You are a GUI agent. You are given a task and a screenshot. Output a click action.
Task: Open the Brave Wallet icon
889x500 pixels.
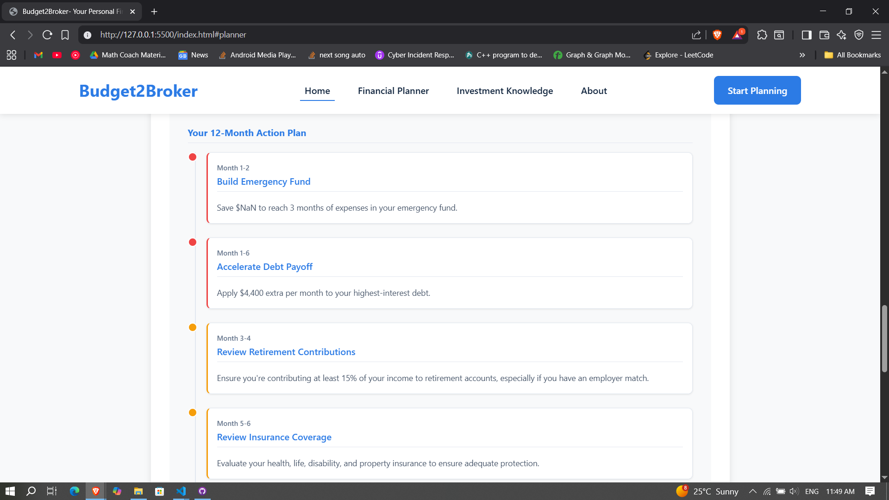(x=824, y=35)
